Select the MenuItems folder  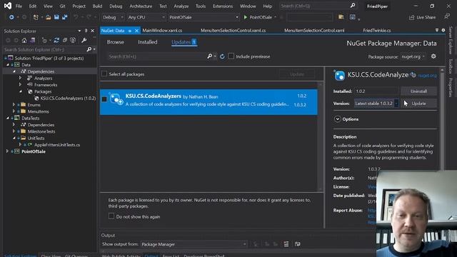point(38,111)
